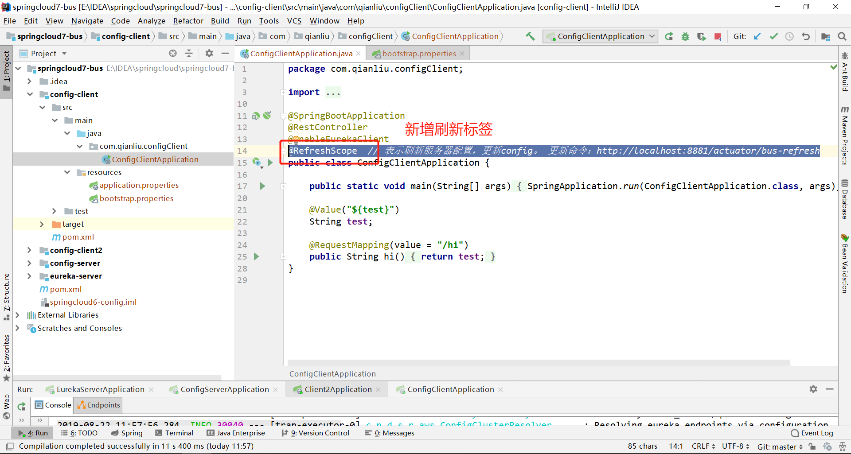
Task: Toggle the Structure tool window
Action: click(6, 296)
